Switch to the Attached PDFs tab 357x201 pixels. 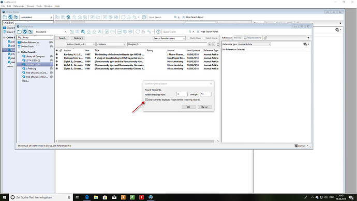[252, 38]
